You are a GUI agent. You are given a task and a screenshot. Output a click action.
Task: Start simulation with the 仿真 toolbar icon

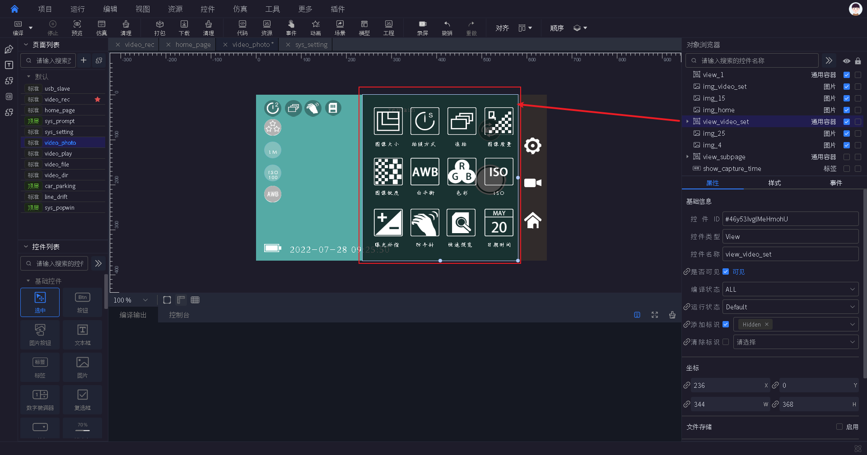point(102,28)
